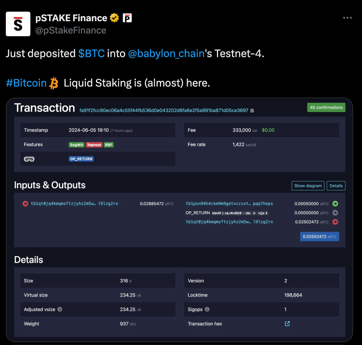Click the P affiliate badge icon
Image resolution: width=362 pixels, height=345 pixels.
pyautogui.click(x=127, y=18)
